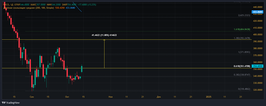Viewport: 266px width, 106px height.
Task: Click the 380.0000 price axis label
Action: pyautogui.click(x=258, y=49)
